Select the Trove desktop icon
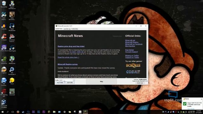Screen dimensions: 203x114 (x=12, y=81)
